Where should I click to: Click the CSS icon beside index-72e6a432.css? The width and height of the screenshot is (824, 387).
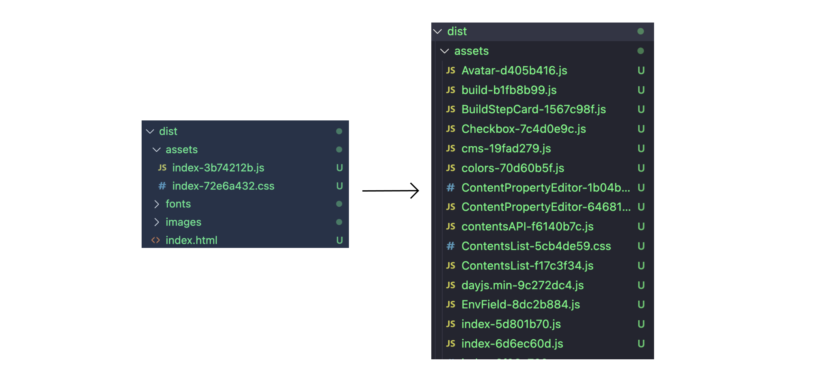pyautogui.click(x=162, y=186)
